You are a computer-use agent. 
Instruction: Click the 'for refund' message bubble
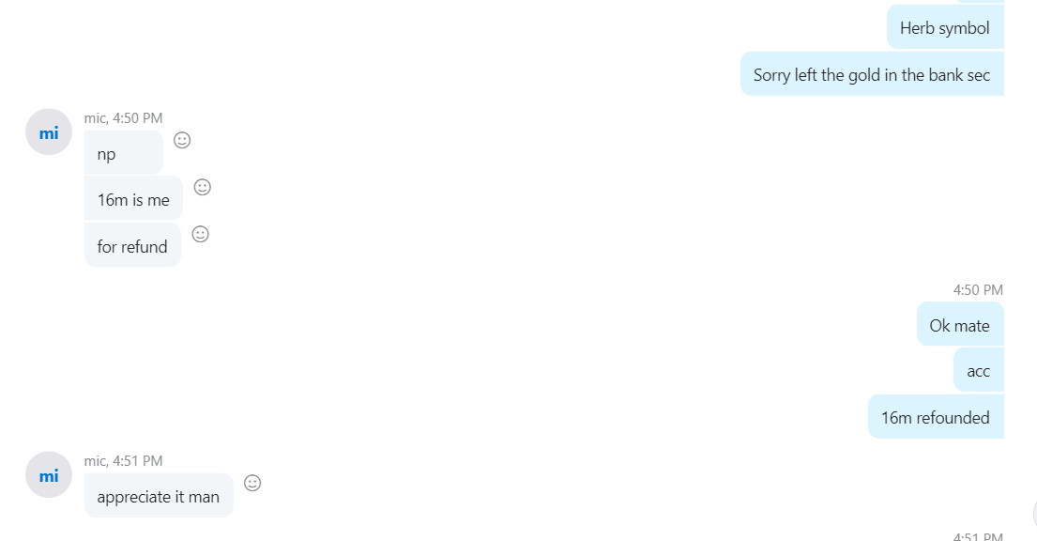point(133,246)
